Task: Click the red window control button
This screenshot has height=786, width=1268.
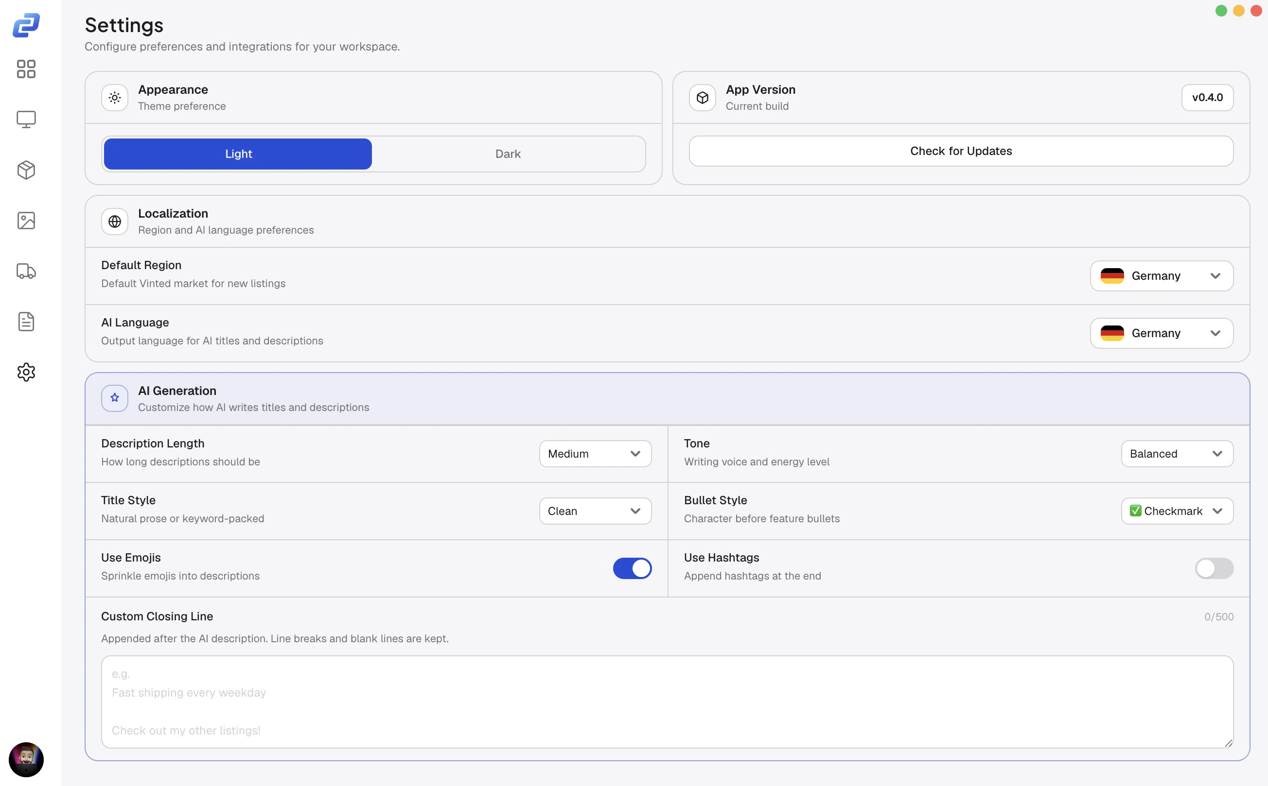Action: point(1256,10)
